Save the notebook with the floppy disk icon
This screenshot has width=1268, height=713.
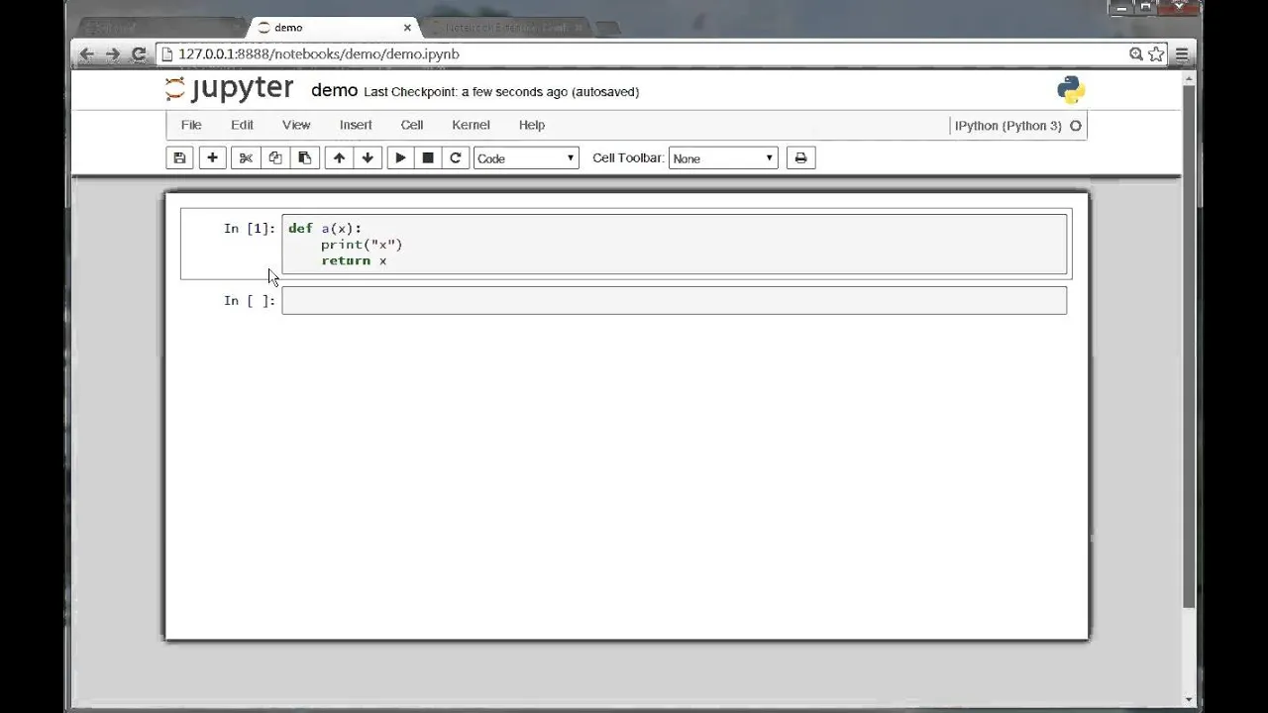tap(179, 157)
